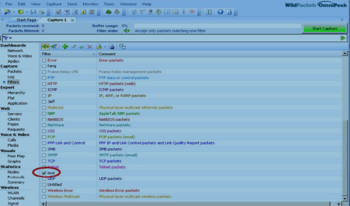Click the green Accept Matching filter icon
350x206 pixels.
45,47
